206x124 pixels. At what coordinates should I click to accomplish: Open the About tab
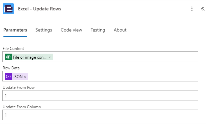coord(120,30)
